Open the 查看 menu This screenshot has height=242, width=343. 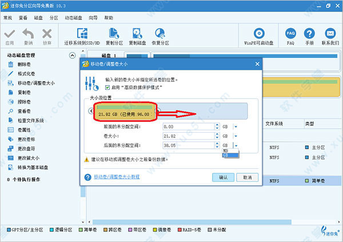[23, 18]
